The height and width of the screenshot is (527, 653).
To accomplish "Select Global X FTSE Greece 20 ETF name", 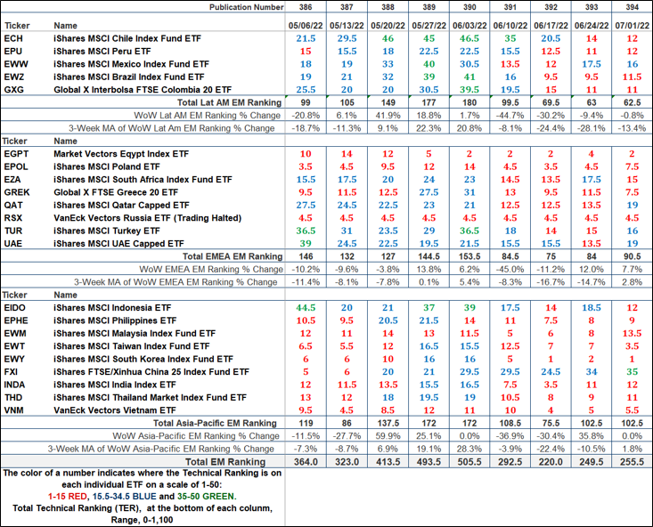I will pos(116,193).
